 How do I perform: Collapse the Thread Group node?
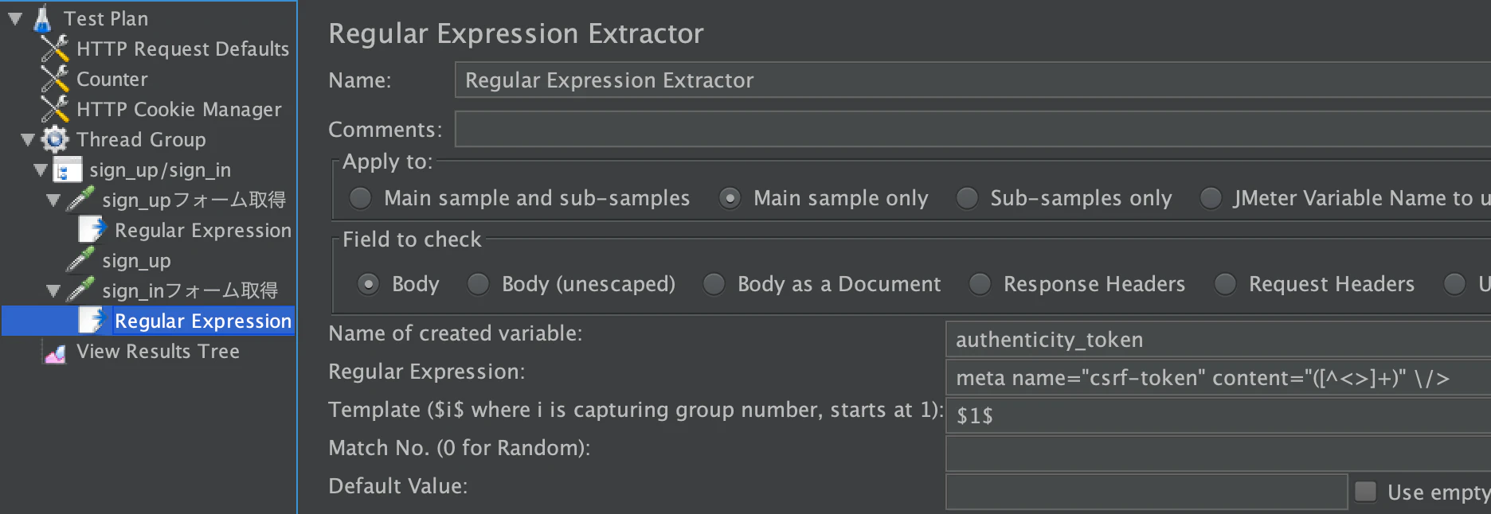[28, 139]
